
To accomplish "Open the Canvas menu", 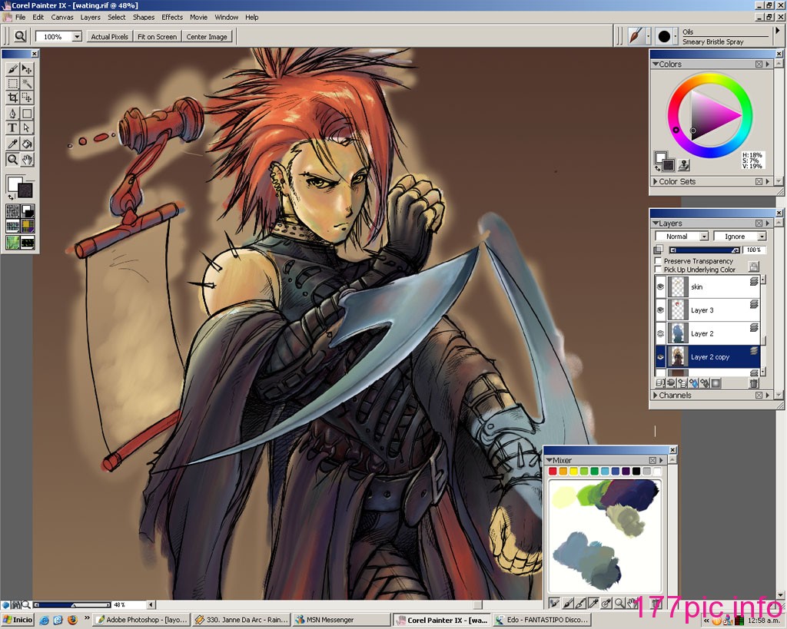I will [62, 17].
